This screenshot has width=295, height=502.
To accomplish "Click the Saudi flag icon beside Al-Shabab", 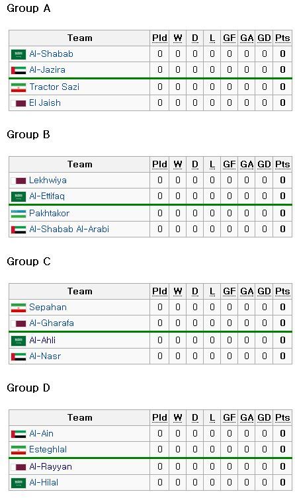I will coord(19,54).
